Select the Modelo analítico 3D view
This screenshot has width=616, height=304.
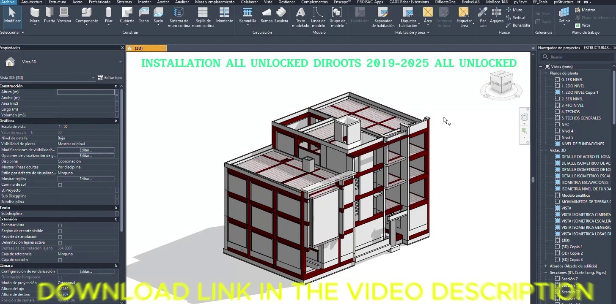coord(575,195)
